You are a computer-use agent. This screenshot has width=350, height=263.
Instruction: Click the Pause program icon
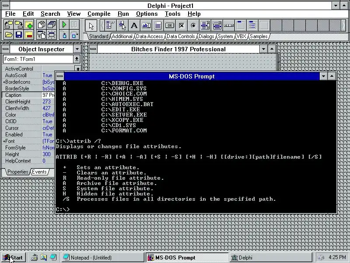pyautogui.click(x=74, y=25)
